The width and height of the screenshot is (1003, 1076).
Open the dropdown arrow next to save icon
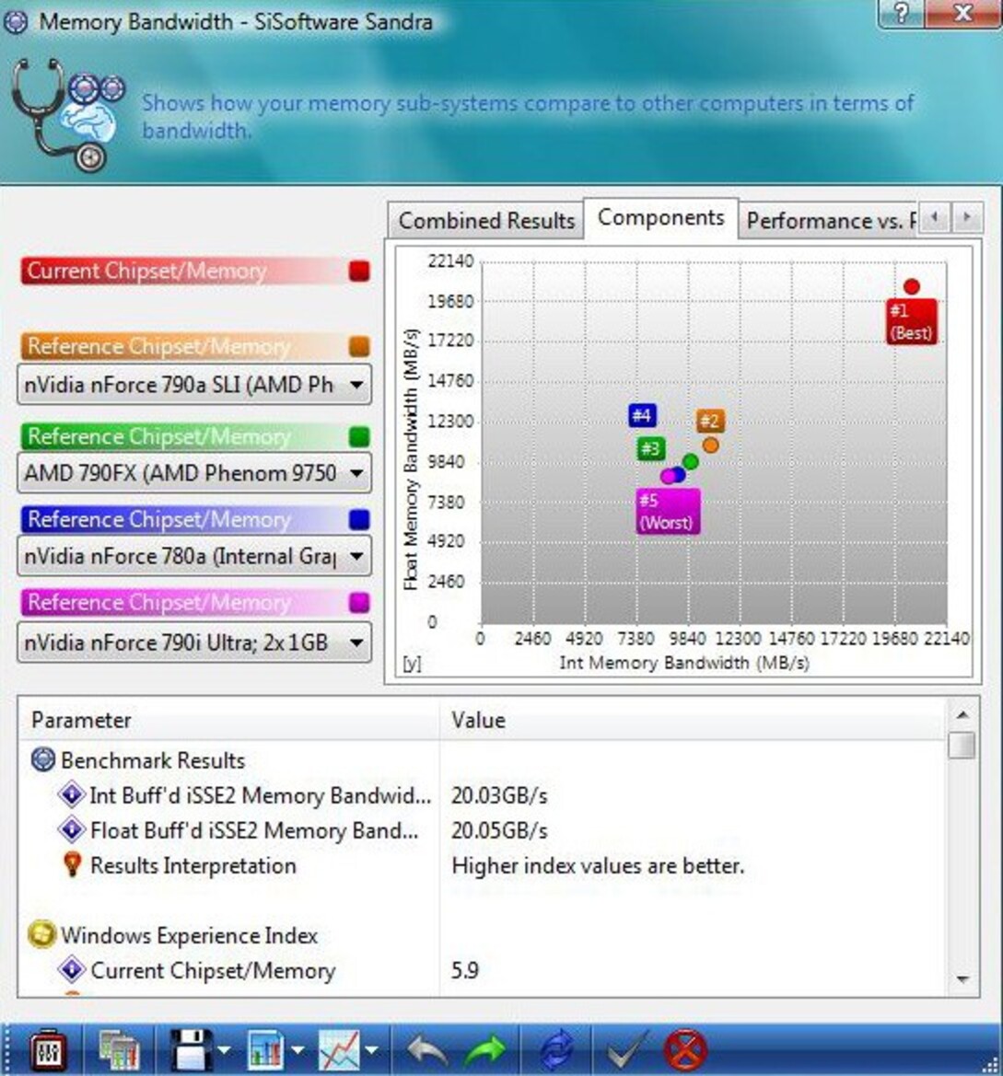[x=224, y=1050]
